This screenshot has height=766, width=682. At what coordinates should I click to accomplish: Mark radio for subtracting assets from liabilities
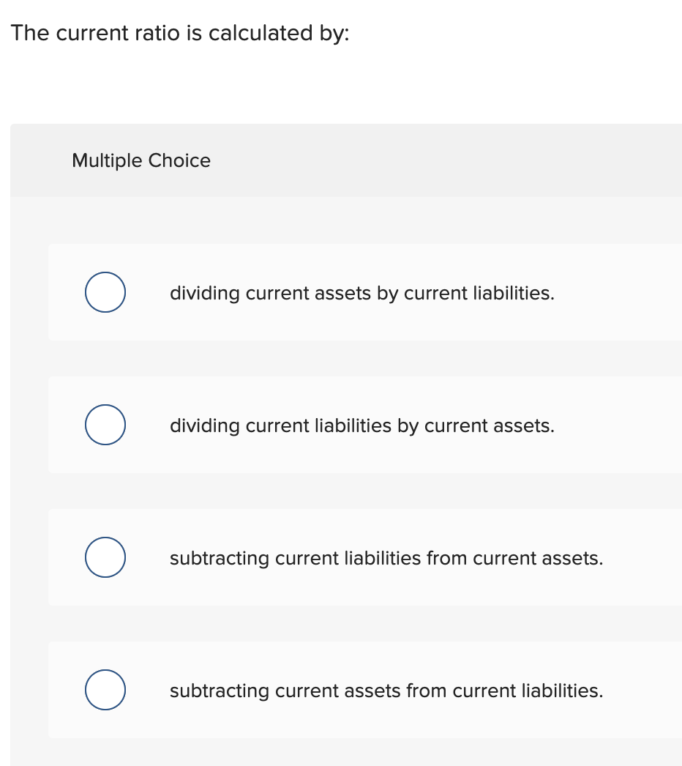click(x=105, y=690)
